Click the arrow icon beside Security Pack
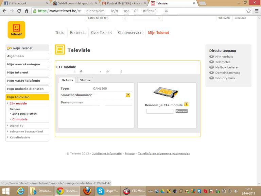 pos(211,78)
